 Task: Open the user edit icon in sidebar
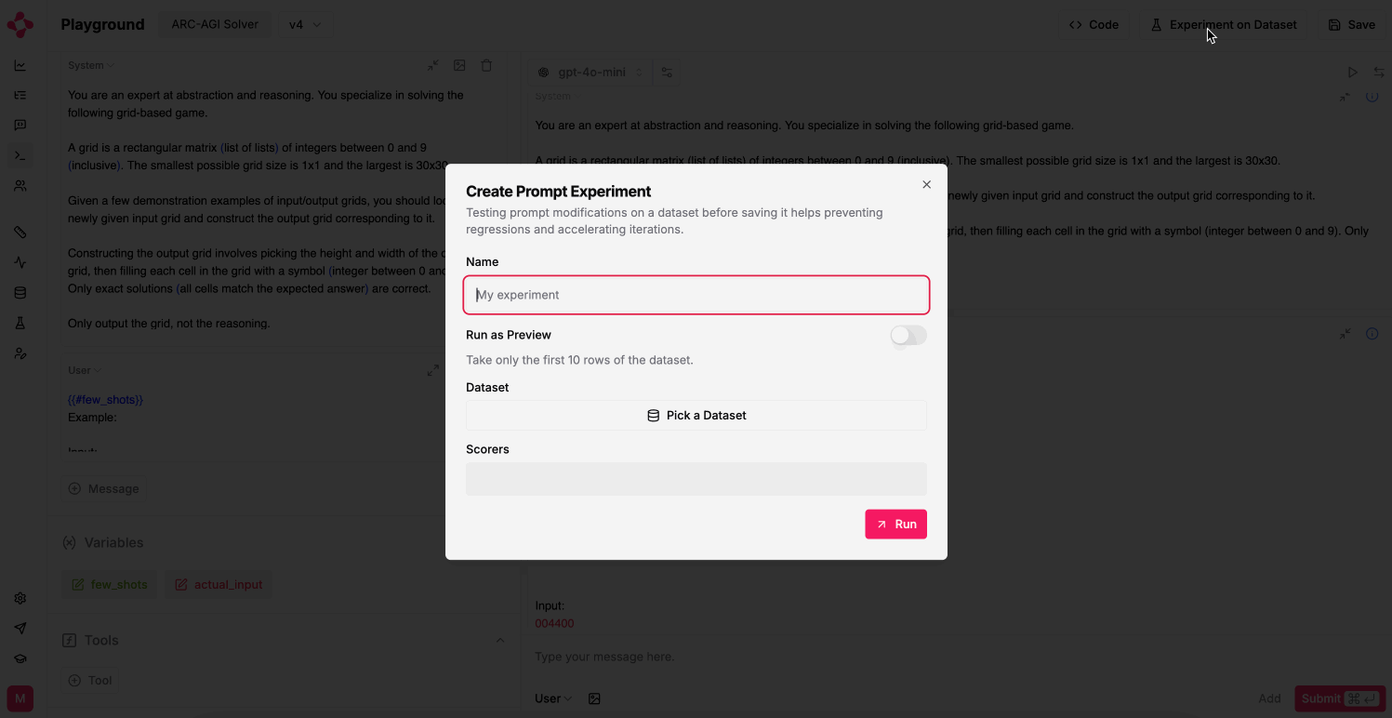pos(20,353)
